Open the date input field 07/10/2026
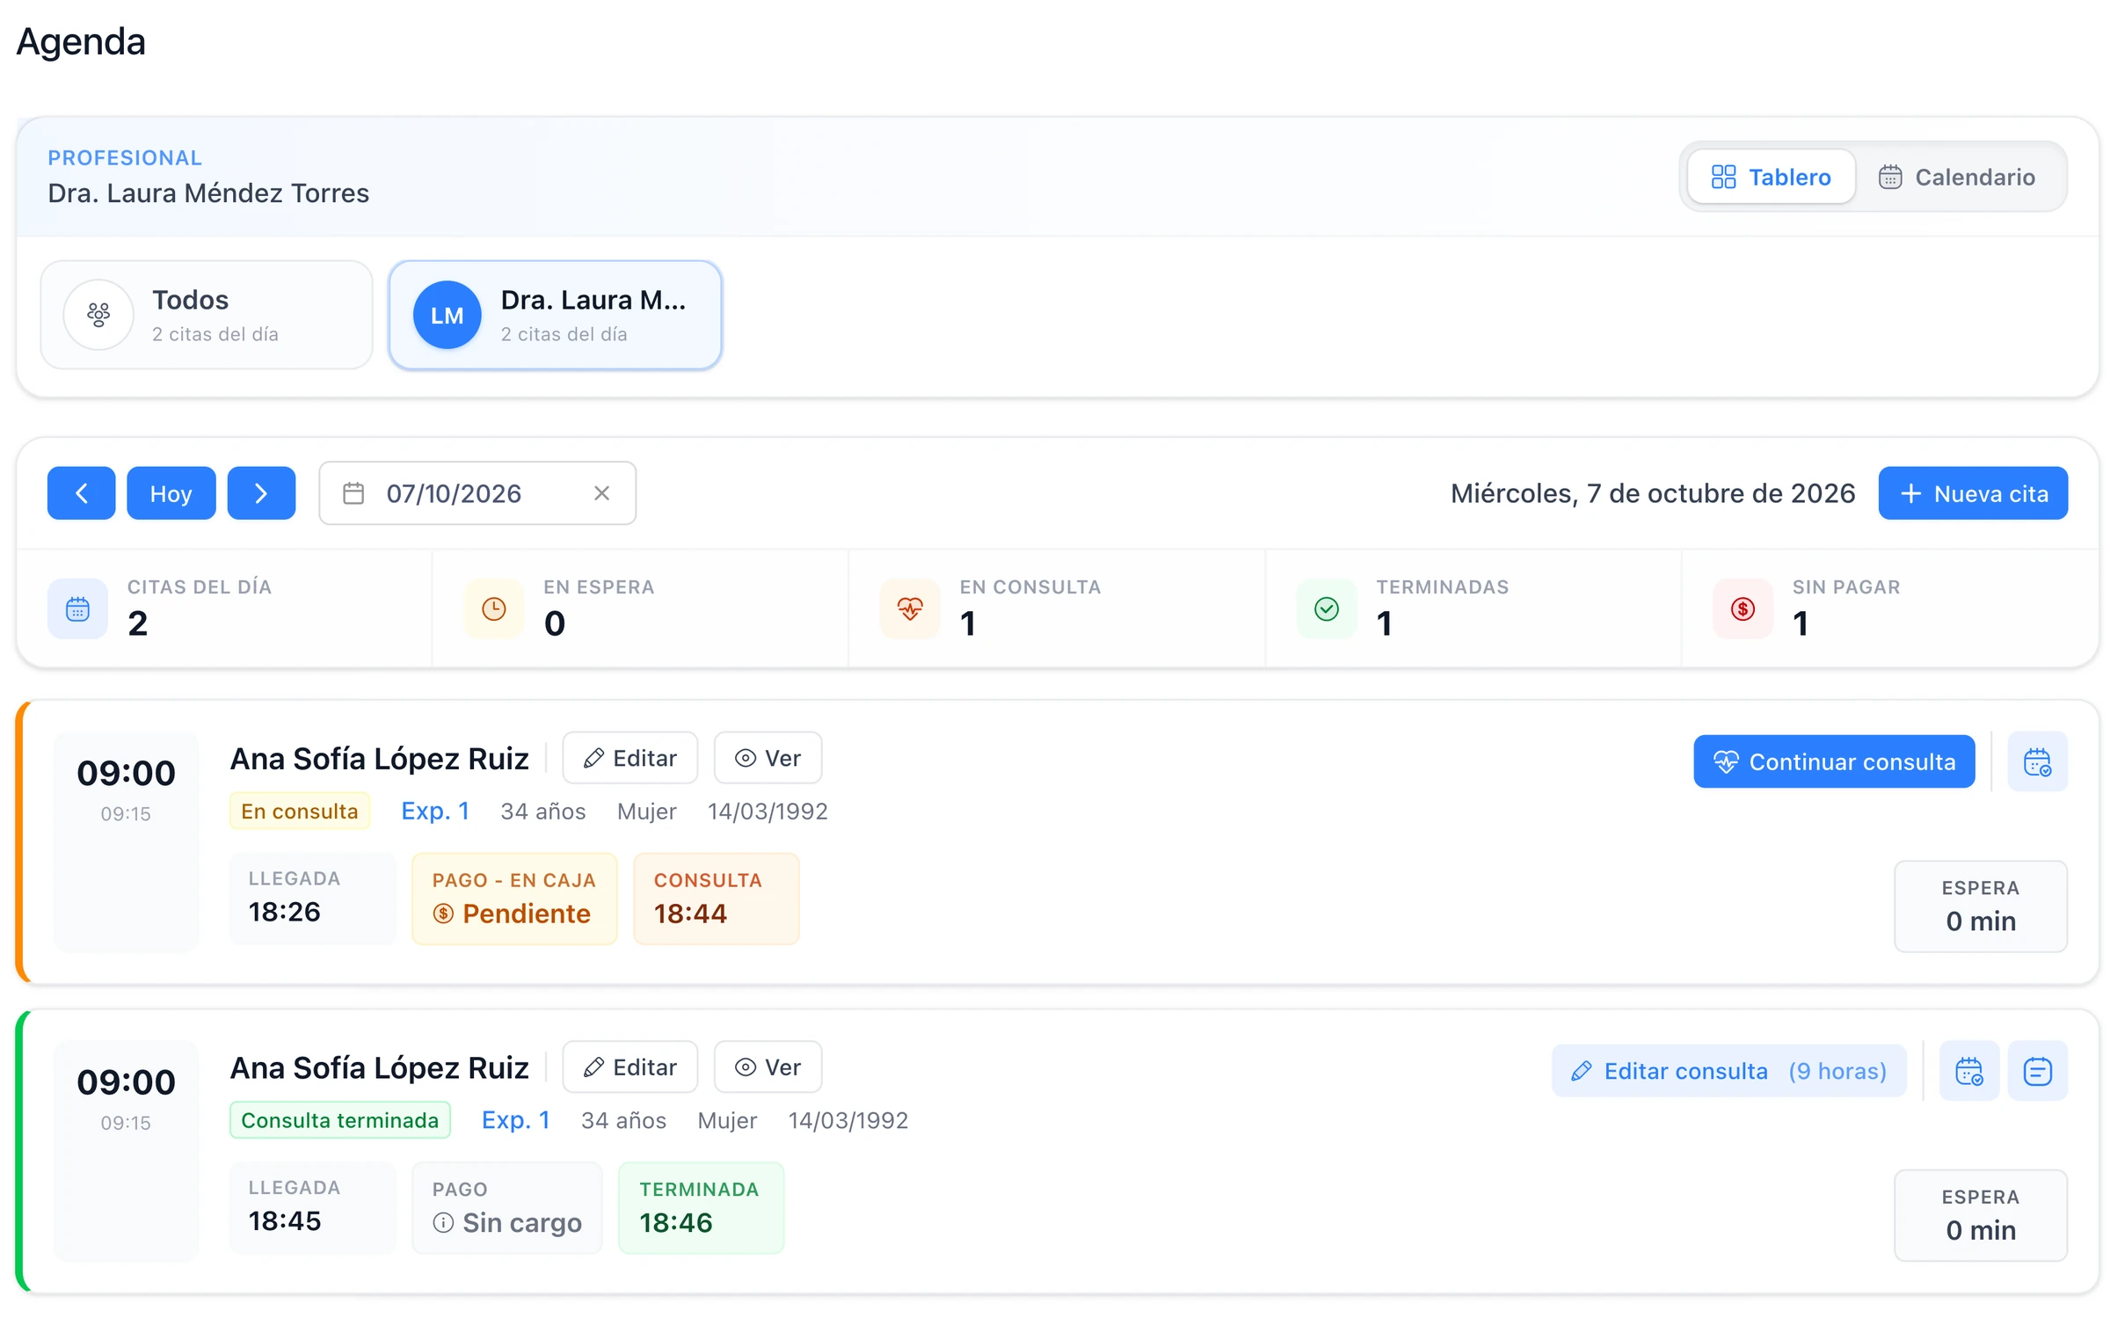Screen dimensions: 2110x1318 pos(477,493)
